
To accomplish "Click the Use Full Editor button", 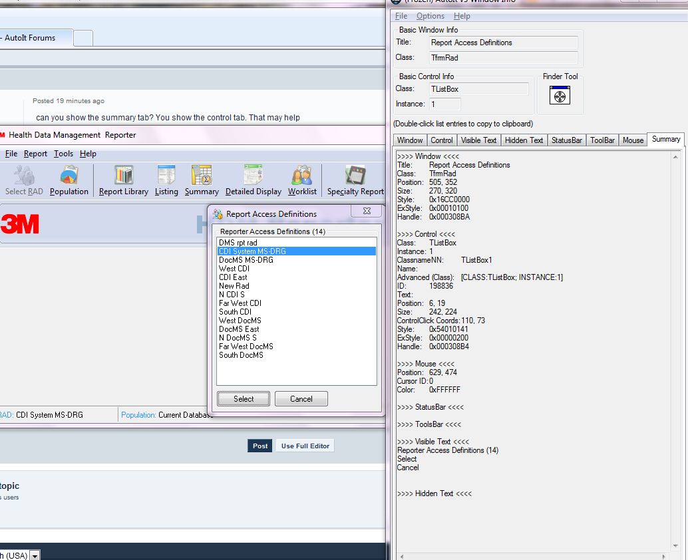I will tap(305, 446).
